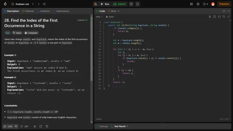Click the LeetCode logo icon

pyautogui.click(x=5, y=4)
